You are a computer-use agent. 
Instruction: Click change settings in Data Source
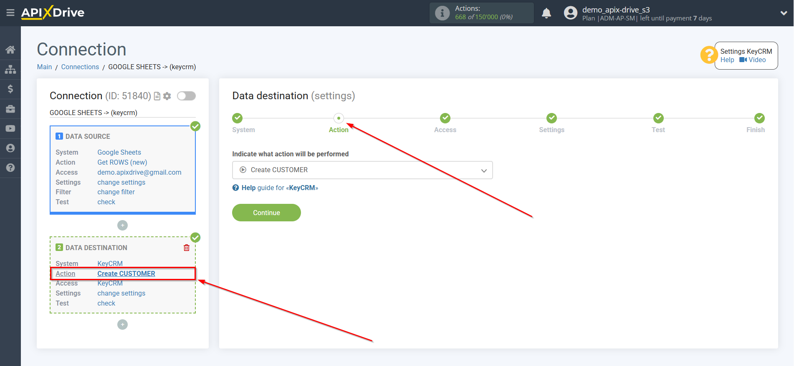pos(121,183)
